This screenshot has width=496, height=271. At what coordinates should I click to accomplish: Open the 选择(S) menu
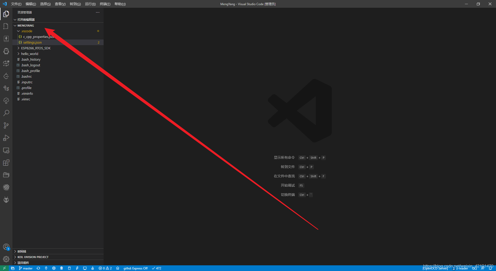[45, 4]
